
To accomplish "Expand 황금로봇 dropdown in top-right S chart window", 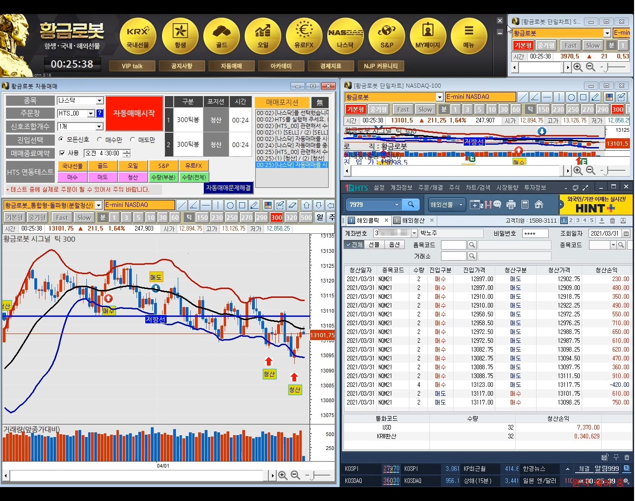I will [607, 33].
